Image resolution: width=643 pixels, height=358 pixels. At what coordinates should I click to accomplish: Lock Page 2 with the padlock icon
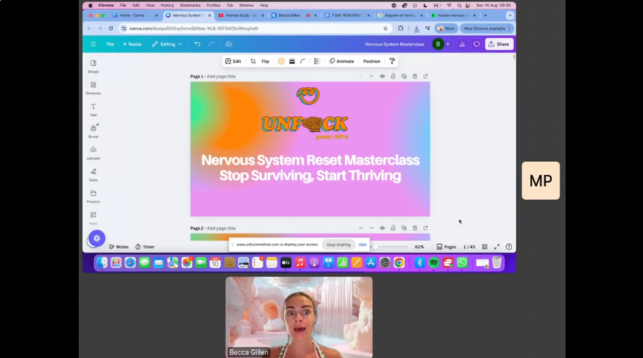[393, 228]
